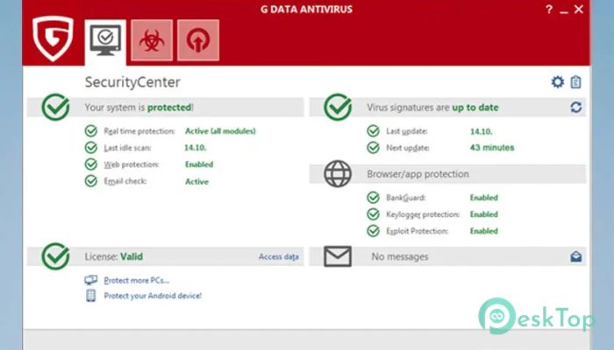Click the Last idle scan label
The image size is (614, 350).
127,148
